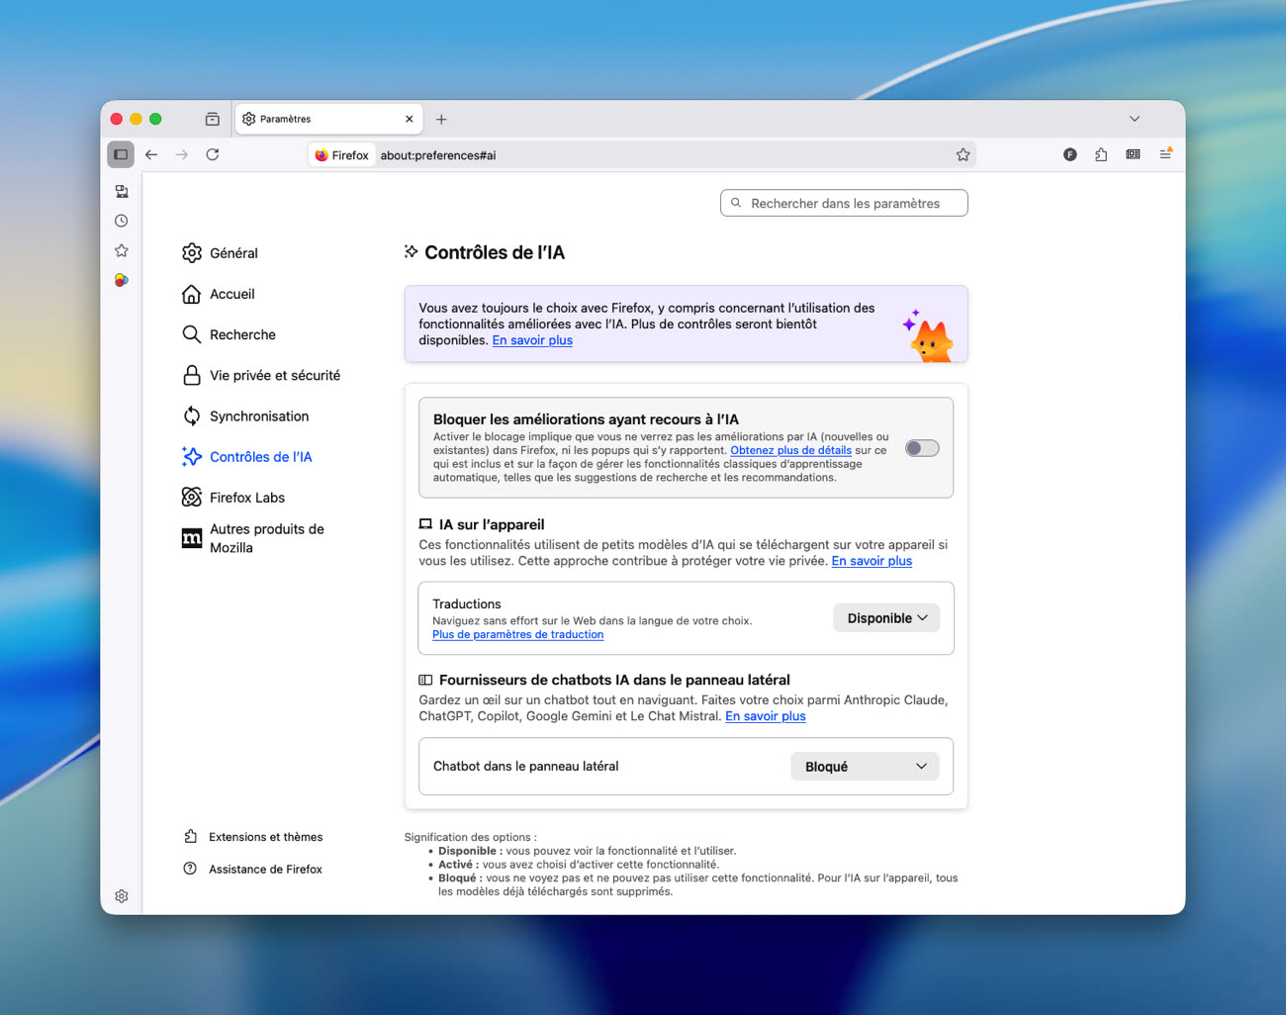This screenshot has height=1015, width=1286.
Task: Bookmark this page with the star icon
Action: (x=963, y=155)
